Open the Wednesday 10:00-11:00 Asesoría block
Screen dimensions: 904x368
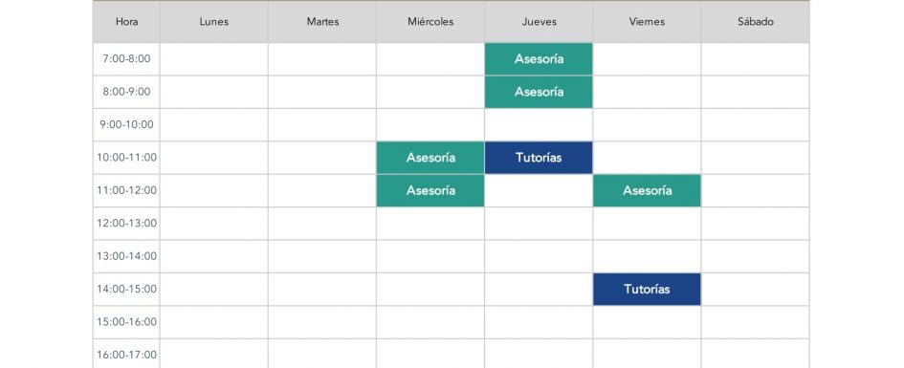tap(430, 157)
